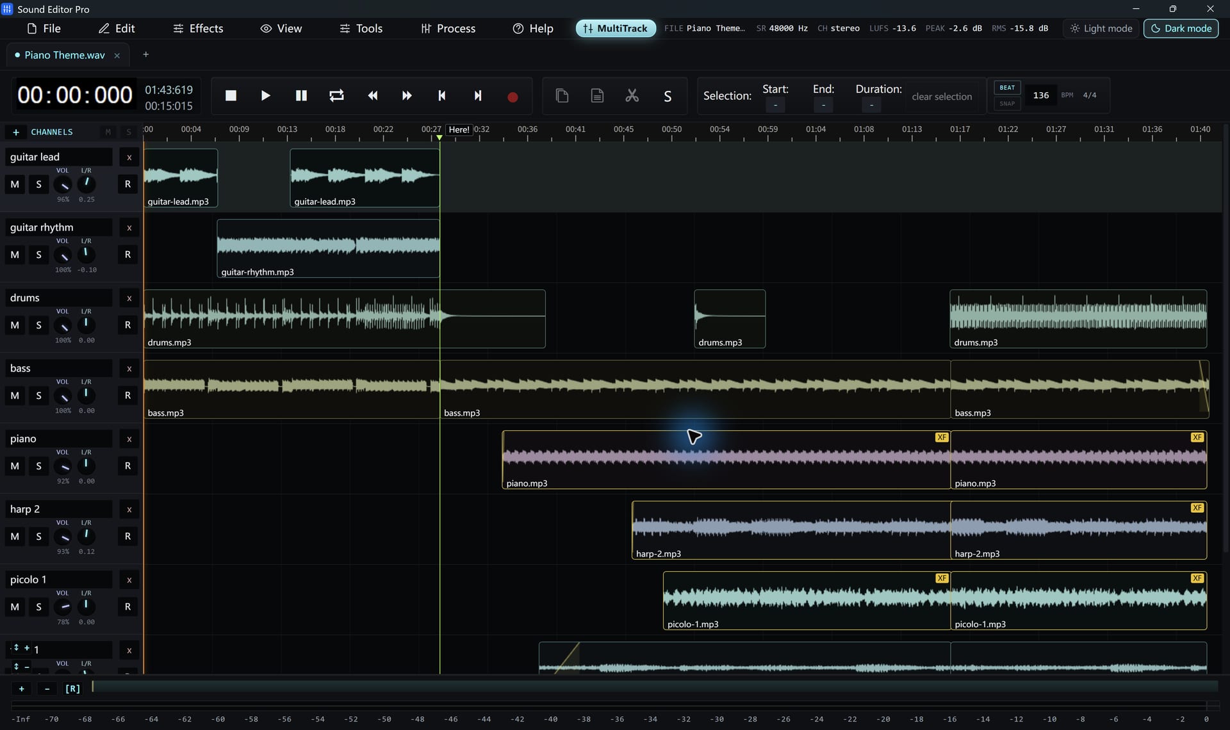The width and height of the screenshot is (1230, 730).
Task: Toggle global mute M in channels header
Action: [108, 132]
